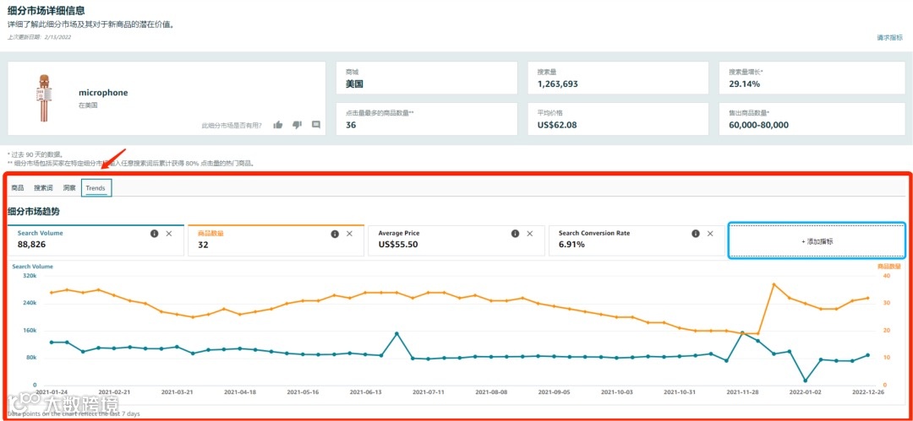Open the 洞察 tab
The height and width of the screenshot is (421, 913).
[69, 188]
